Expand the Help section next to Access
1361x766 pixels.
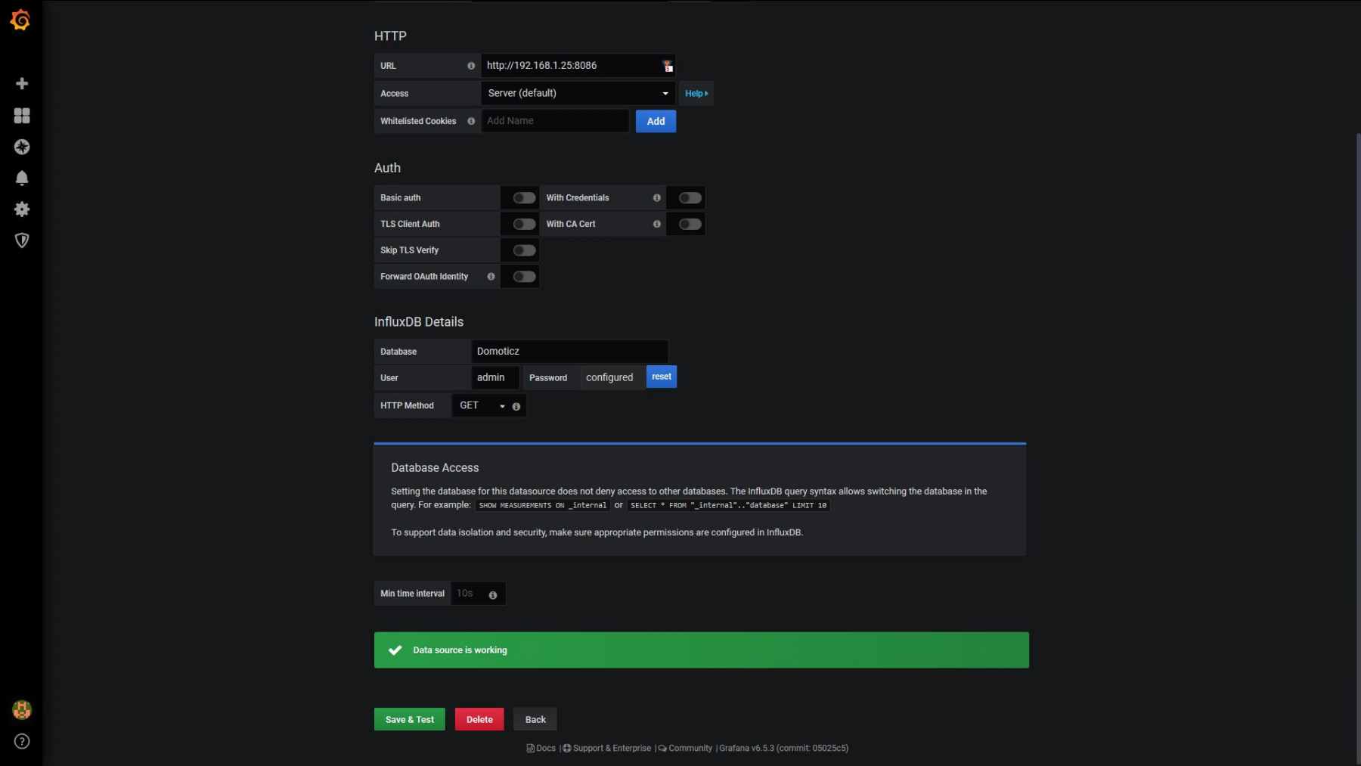(x=696, y=94)
